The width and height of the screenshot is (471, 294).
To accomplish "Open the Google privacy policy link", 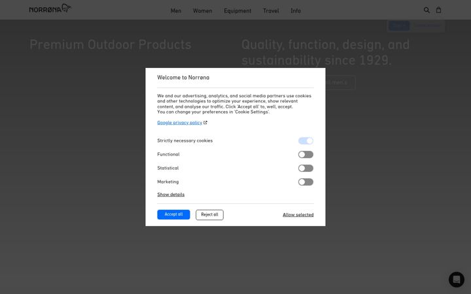I will [x=180, y=122].
